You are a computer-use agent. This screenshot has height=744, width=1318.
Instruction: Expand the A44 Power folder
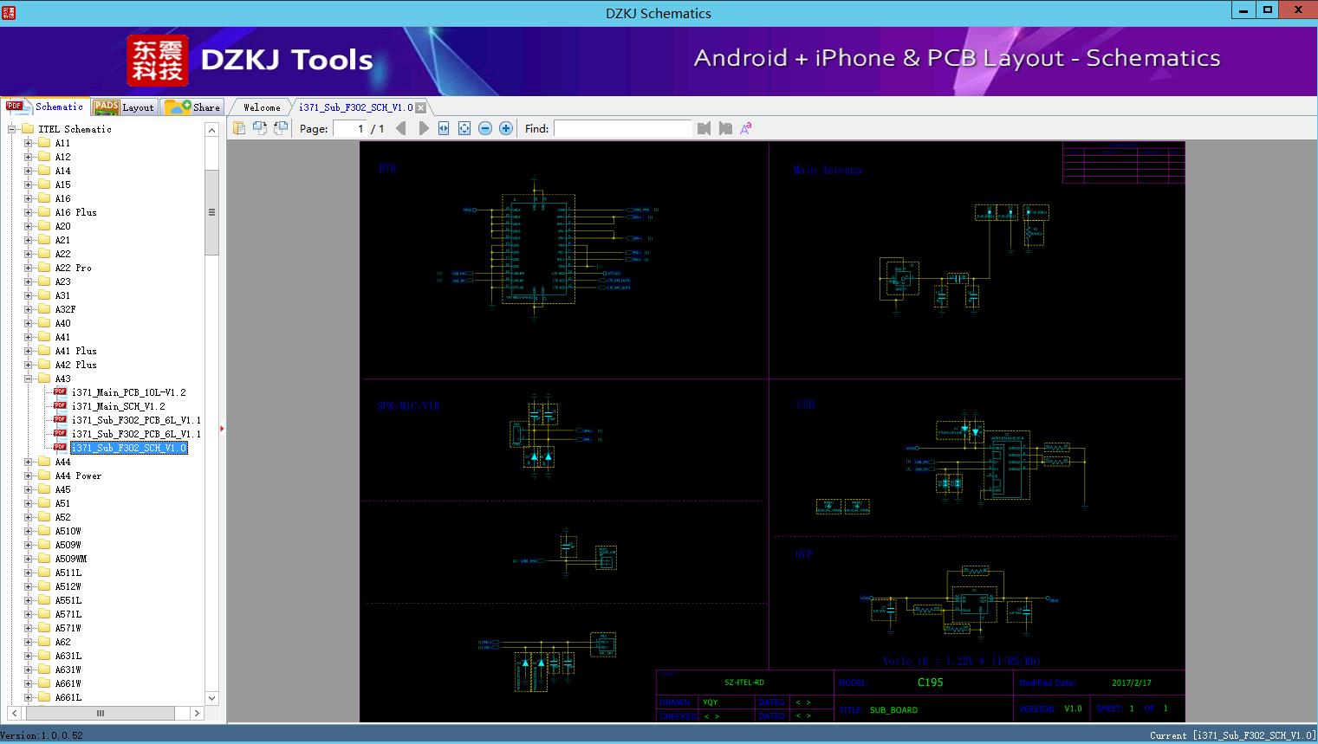tap(29, 476)
